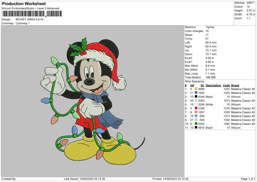The height and width of the screenshot is (182, 257).
Task: Click the dark green swatch in stop row 10
Action: point(196,124)
